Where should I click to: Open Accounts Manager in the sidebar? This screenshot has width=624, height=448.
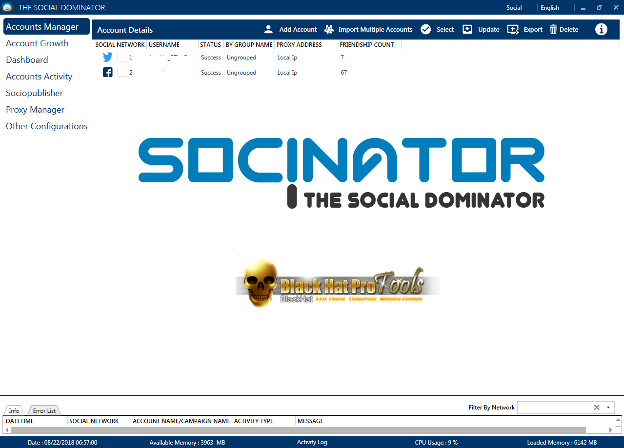46,26
